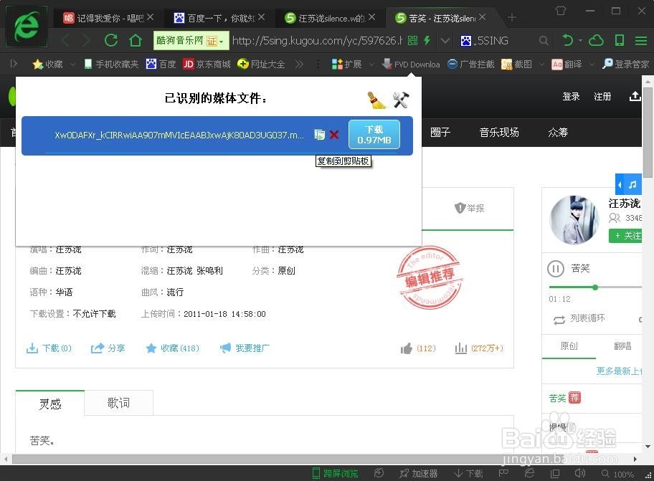Go to the browser home page icon

click(135, 40)
